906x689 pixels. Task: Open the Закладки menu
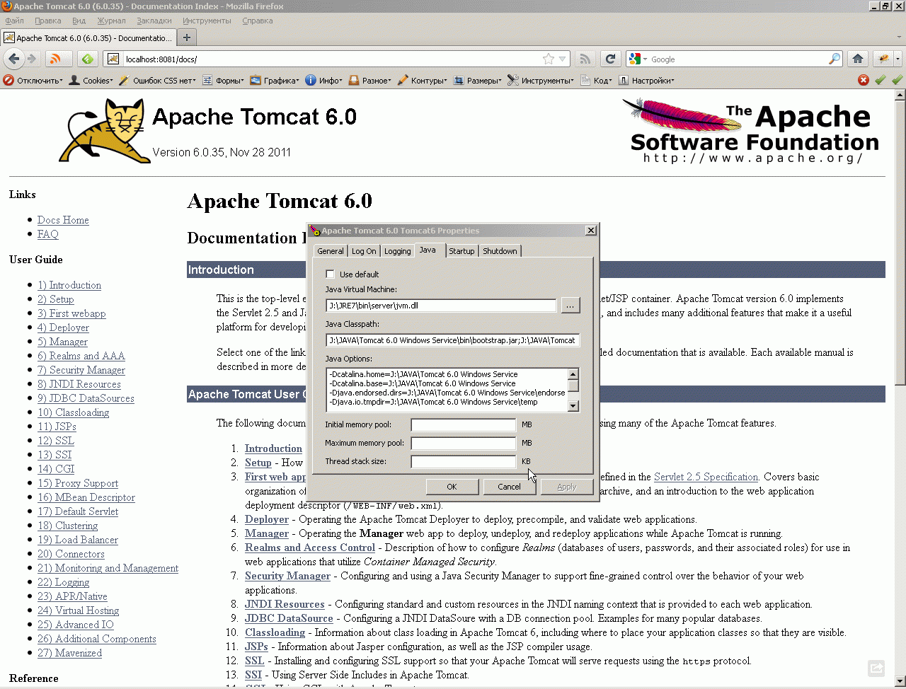[x=154, y=21]
